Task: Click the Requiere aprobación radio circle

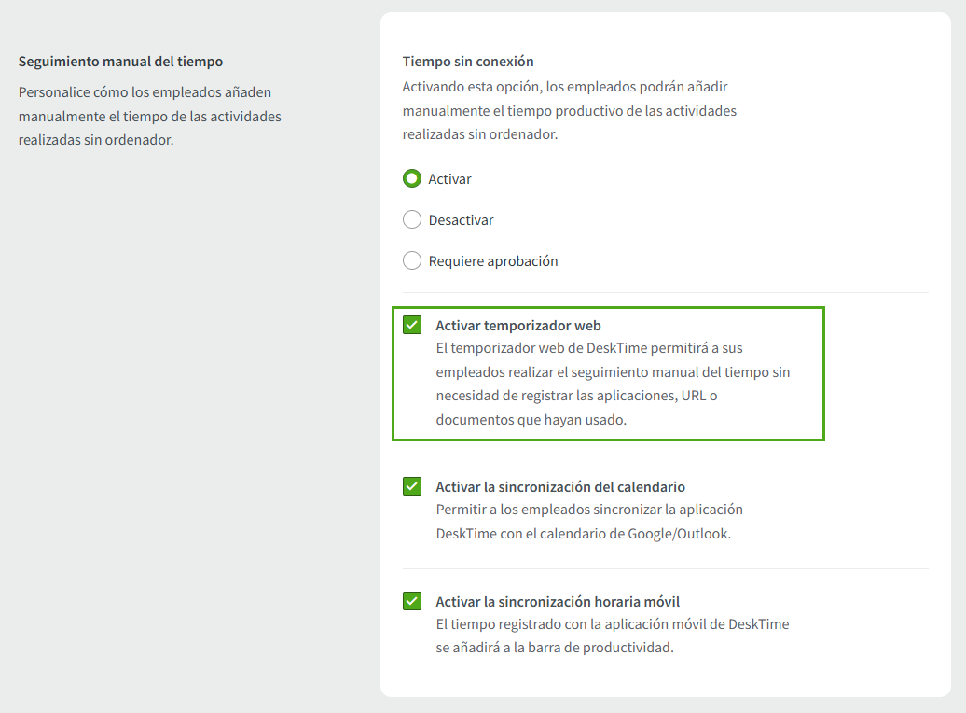Action: (412, 260)
